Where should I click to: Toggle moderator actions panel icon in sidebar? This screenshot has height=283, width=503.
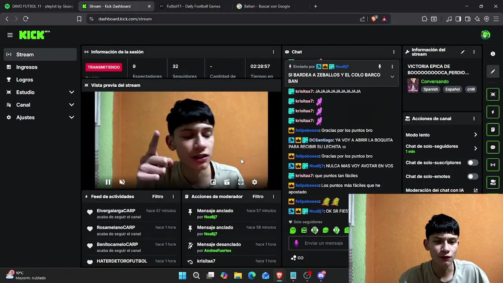tap(493, 129)
